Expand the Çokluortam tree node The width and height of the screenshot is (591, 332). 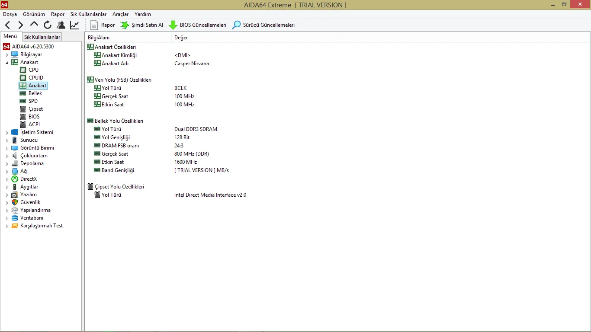(7, 156)
